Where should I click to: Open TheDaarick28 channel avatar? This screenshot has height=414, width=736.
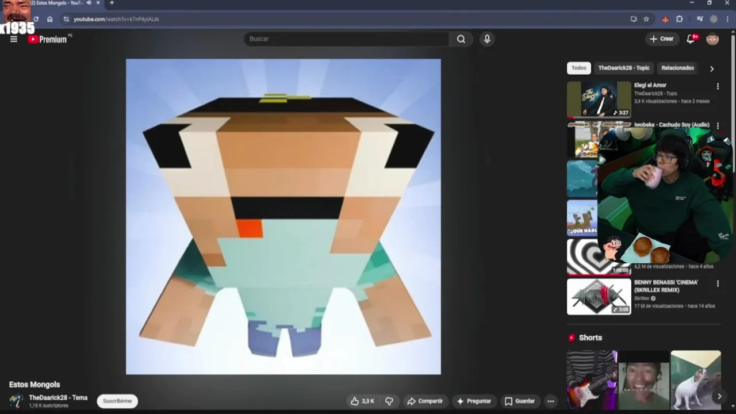tap(16, 401)
